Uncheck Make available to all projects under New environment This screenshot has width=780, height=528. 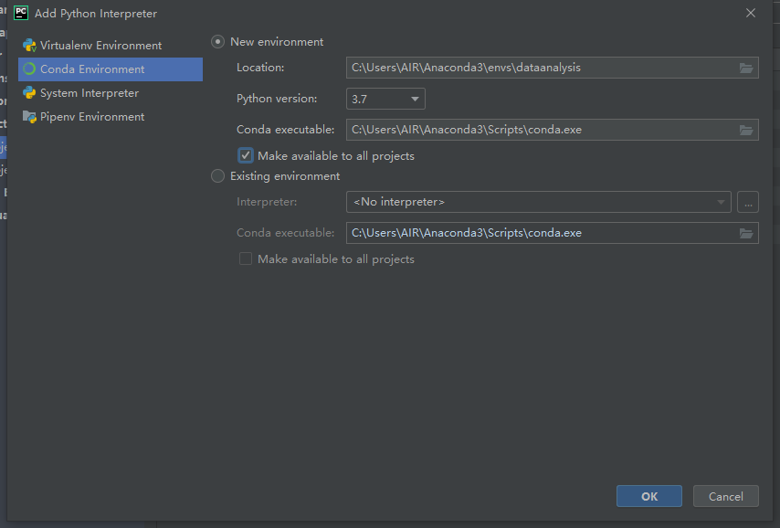pos(246,156)
